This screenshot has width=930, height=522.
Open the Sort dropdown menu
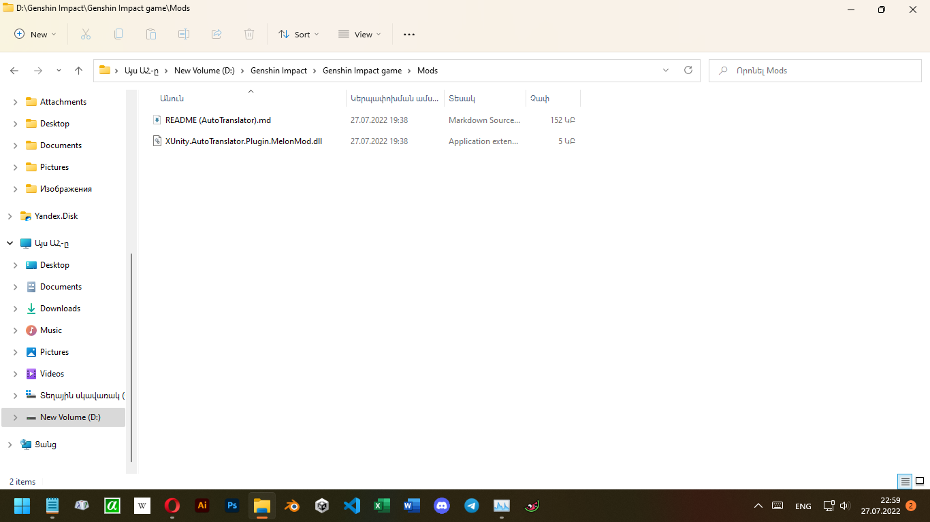298,34
